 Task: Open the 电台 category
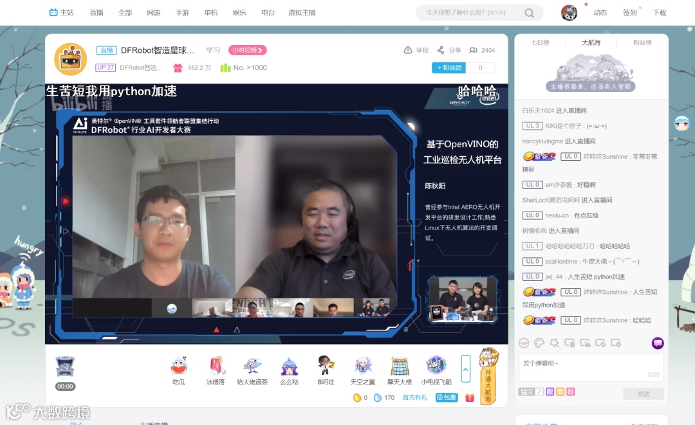pos(268,12)
